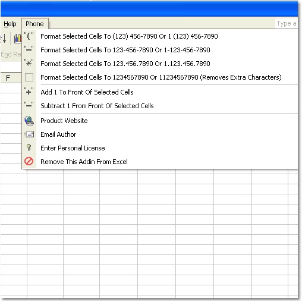Click the blank square icon for digits-only format
The width and height of the screenshot is (302, 302).
[x=29, y=77]
